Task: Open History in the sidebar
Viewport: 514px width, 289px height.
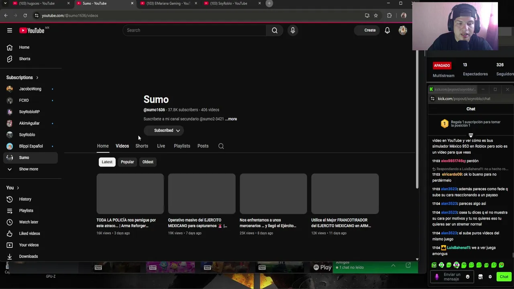Action: click(31, 199)
